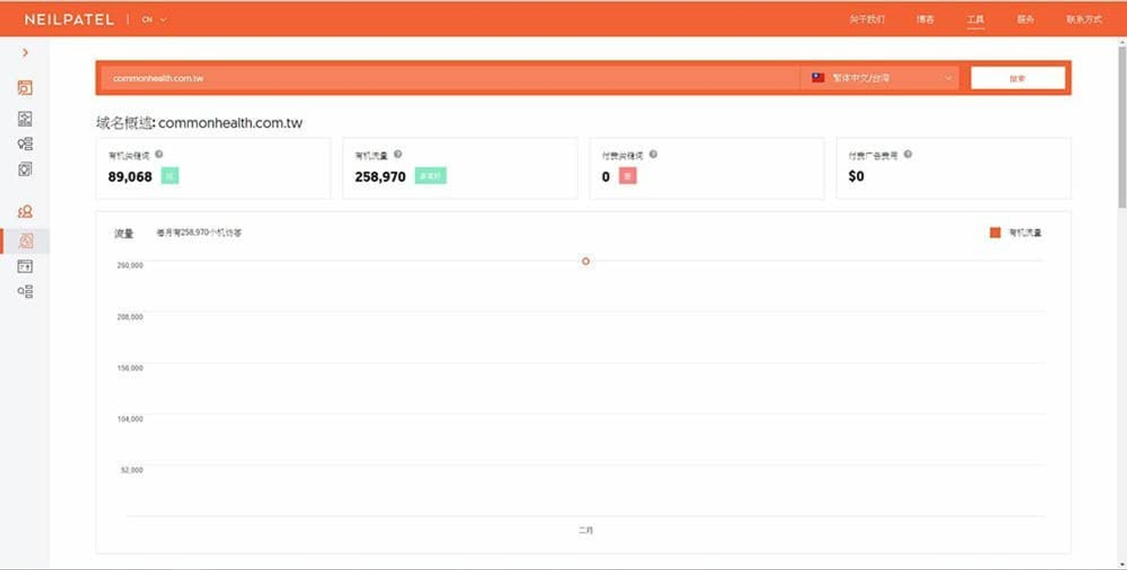This screenshot has width=1127, height=570.
Task: Select the 工具 navigation item
Action: [x=975, y=19]
